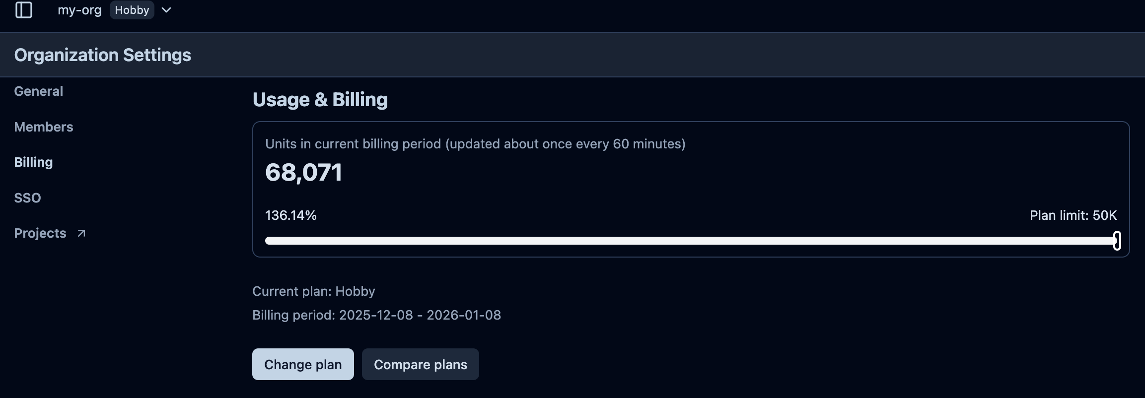Click the Current plan: Hobby text
The width and height of the screenshot is (1145, 398).
[314, 291]
